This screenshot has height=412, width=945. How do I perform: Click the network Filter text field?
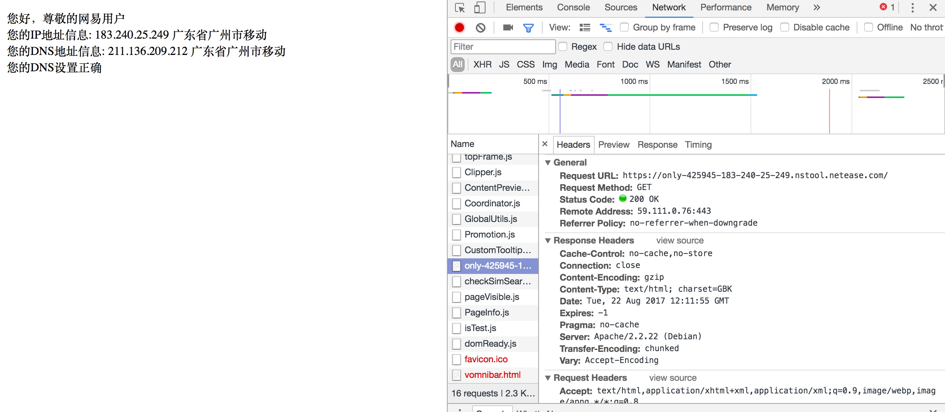pos(503,47)
